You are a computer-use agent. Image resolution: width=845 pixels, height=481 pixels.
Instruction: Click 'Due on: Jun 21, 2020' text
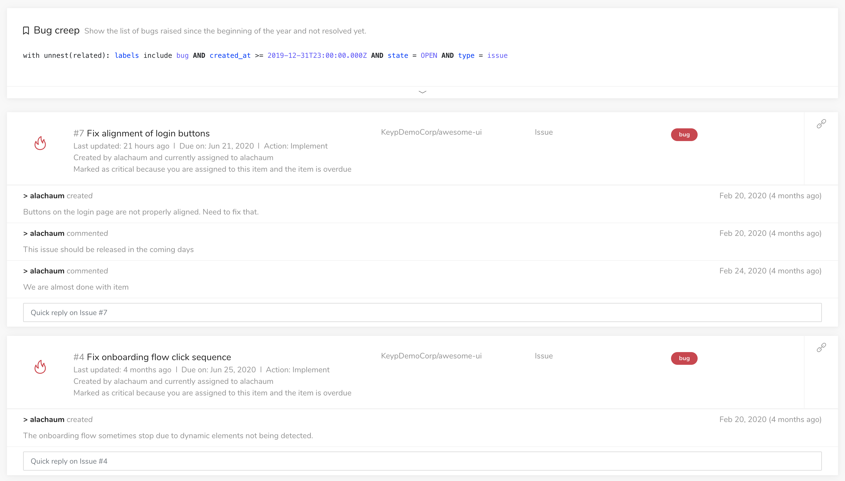(217, 146)
